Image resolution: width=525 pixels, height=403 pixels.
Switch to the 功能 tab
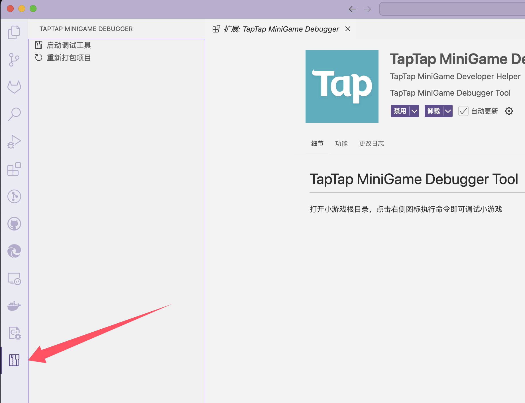341,143
